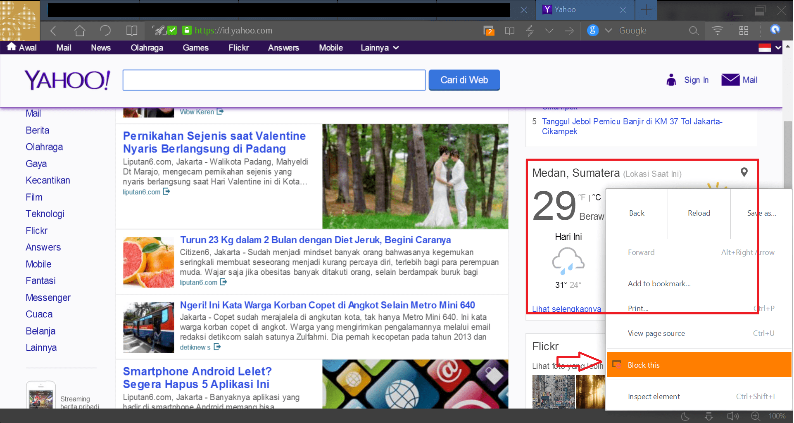Click the green padlock security icon
The image size is (794, 423).
186,31
